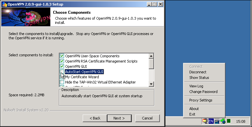The image size is (252, 127).
Task: Select the OpenVPN RSA Certificate Management Scripts text
Action: coord(101,61)
